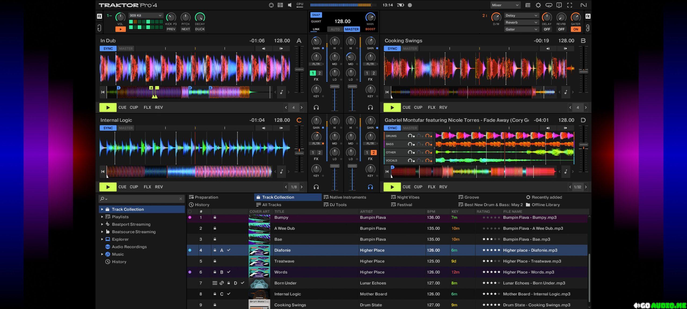Click the layout list icon next to Mixer
This screenshot has width=687, height=309.
pos(528,5)
